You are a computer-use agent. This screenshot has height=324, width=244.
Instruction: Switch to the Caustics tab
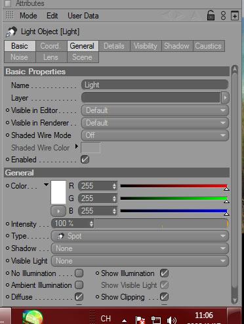209,46
